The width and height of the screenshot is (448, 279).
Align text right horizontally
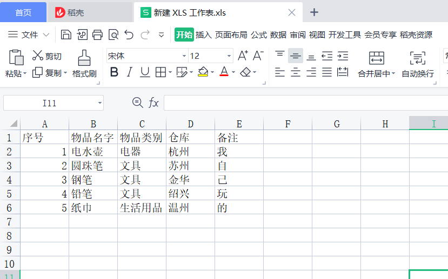click(311, 72)
